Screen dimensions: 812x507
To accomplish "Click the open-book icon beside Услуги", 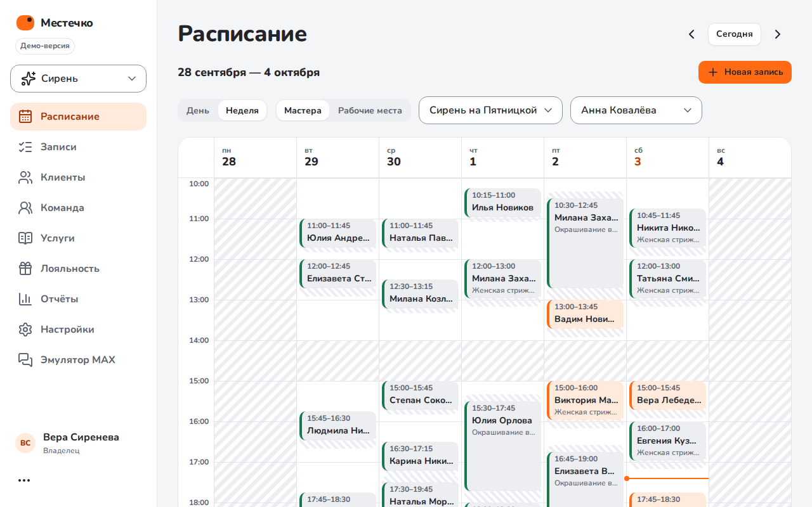I will (25, 238).
